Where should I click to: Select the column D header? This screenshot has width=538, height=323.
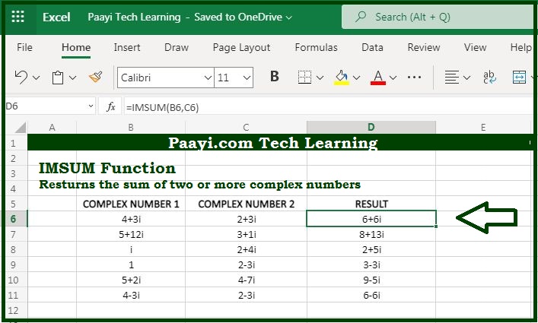(x=371, y=128)
